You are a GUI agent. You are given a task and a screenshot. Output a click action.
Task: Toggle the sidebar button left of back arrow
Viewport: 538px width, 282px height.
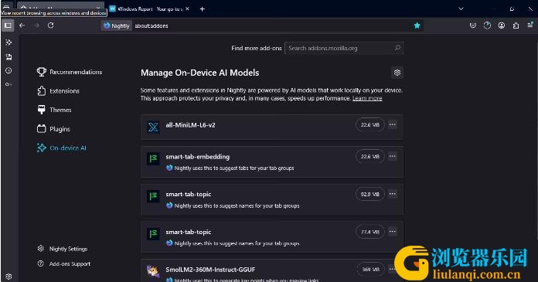pos(8,25)
